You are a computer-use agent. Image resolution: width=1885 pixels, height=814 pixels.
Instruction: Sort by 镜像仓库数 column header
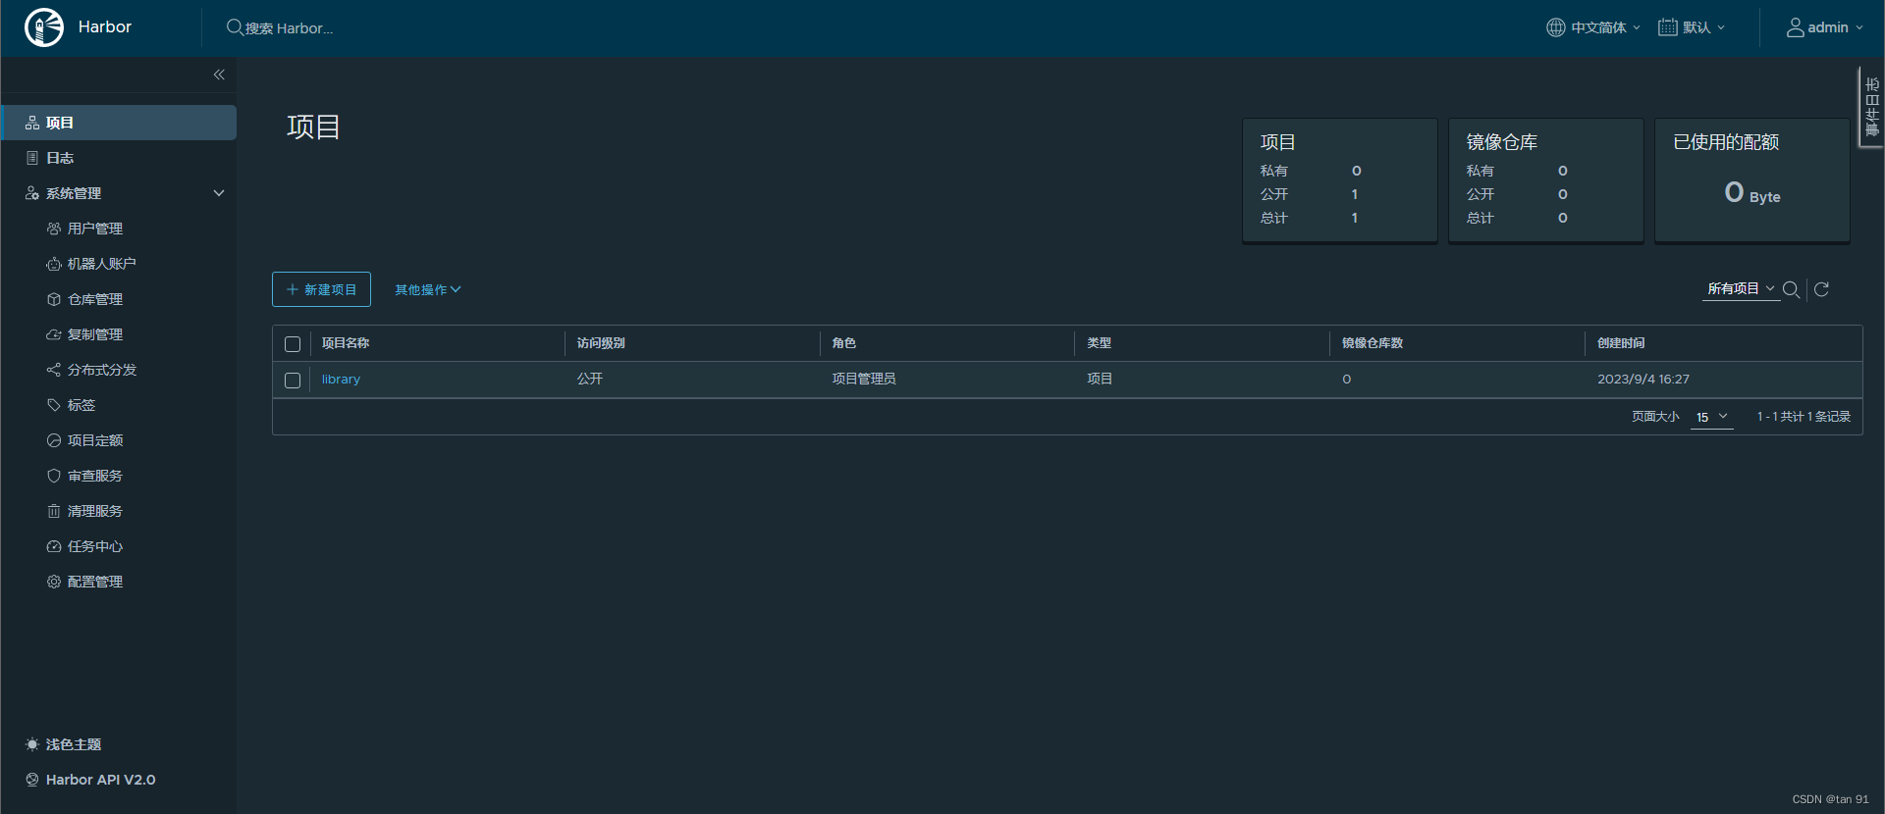click(x=1373, y=343)
